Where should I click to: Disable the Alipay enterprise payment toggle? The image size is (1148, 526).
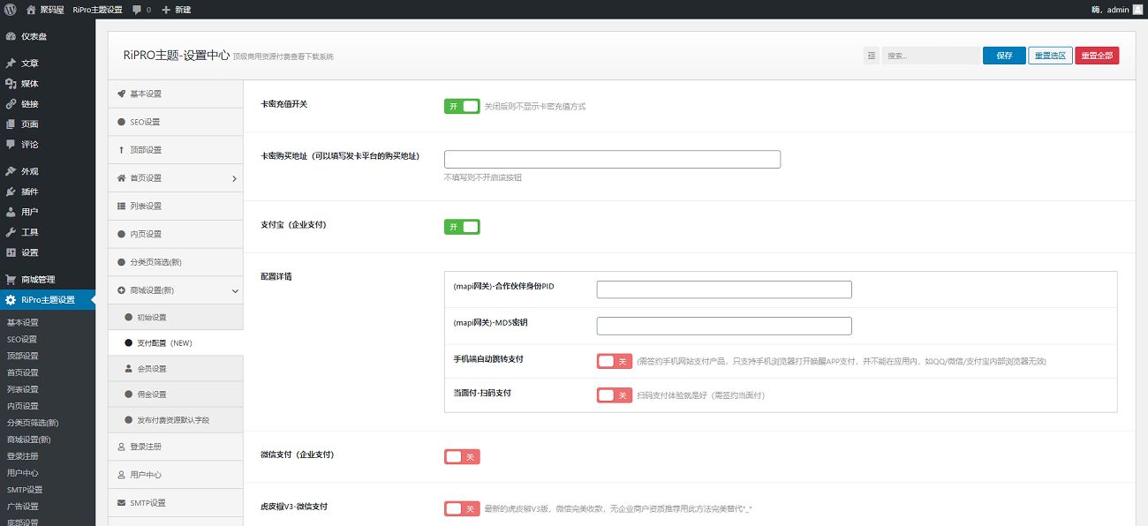pos(462,227)
